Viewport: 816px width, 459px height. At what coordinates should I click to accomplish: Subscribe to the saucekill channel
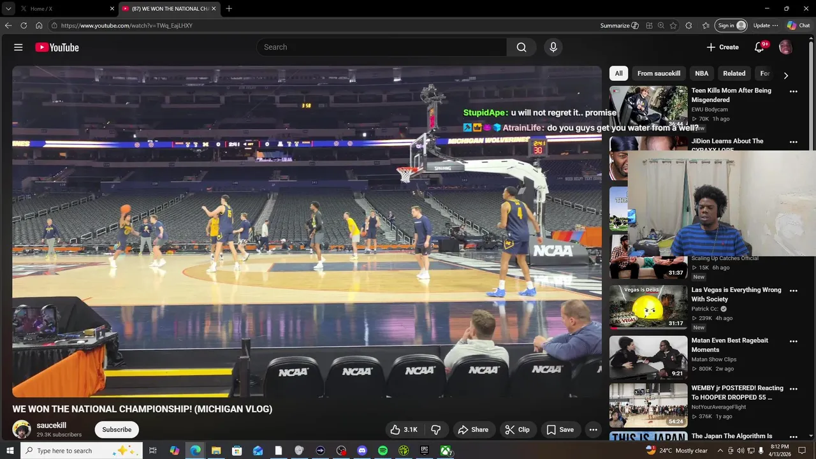[x=117, y=430]
